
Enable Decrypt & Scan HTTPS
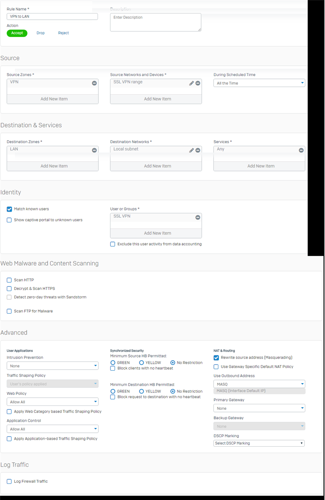coord(9,289)
